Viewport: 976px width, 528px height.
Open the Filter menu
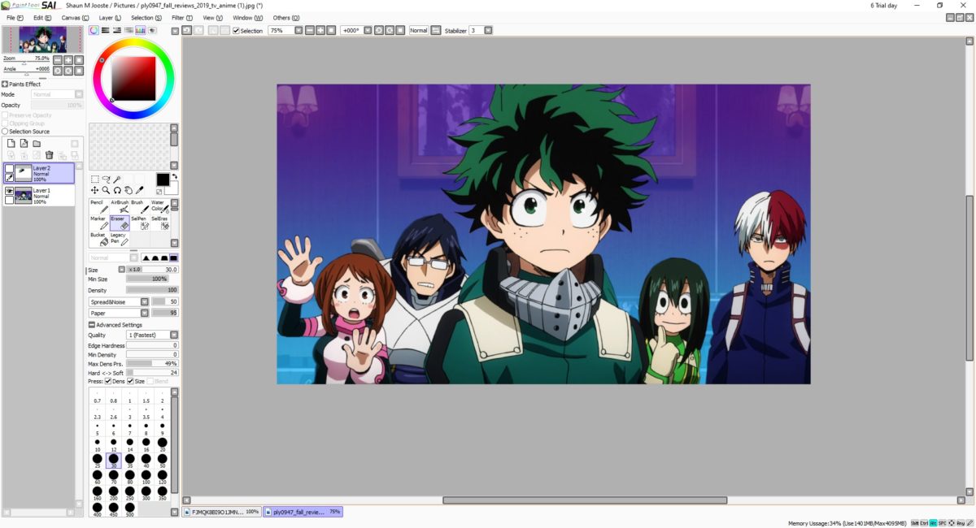[183, 17]
